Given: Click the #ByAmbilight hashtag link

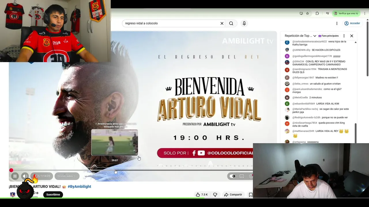Looking at the screenshot, I should [79, 187].
